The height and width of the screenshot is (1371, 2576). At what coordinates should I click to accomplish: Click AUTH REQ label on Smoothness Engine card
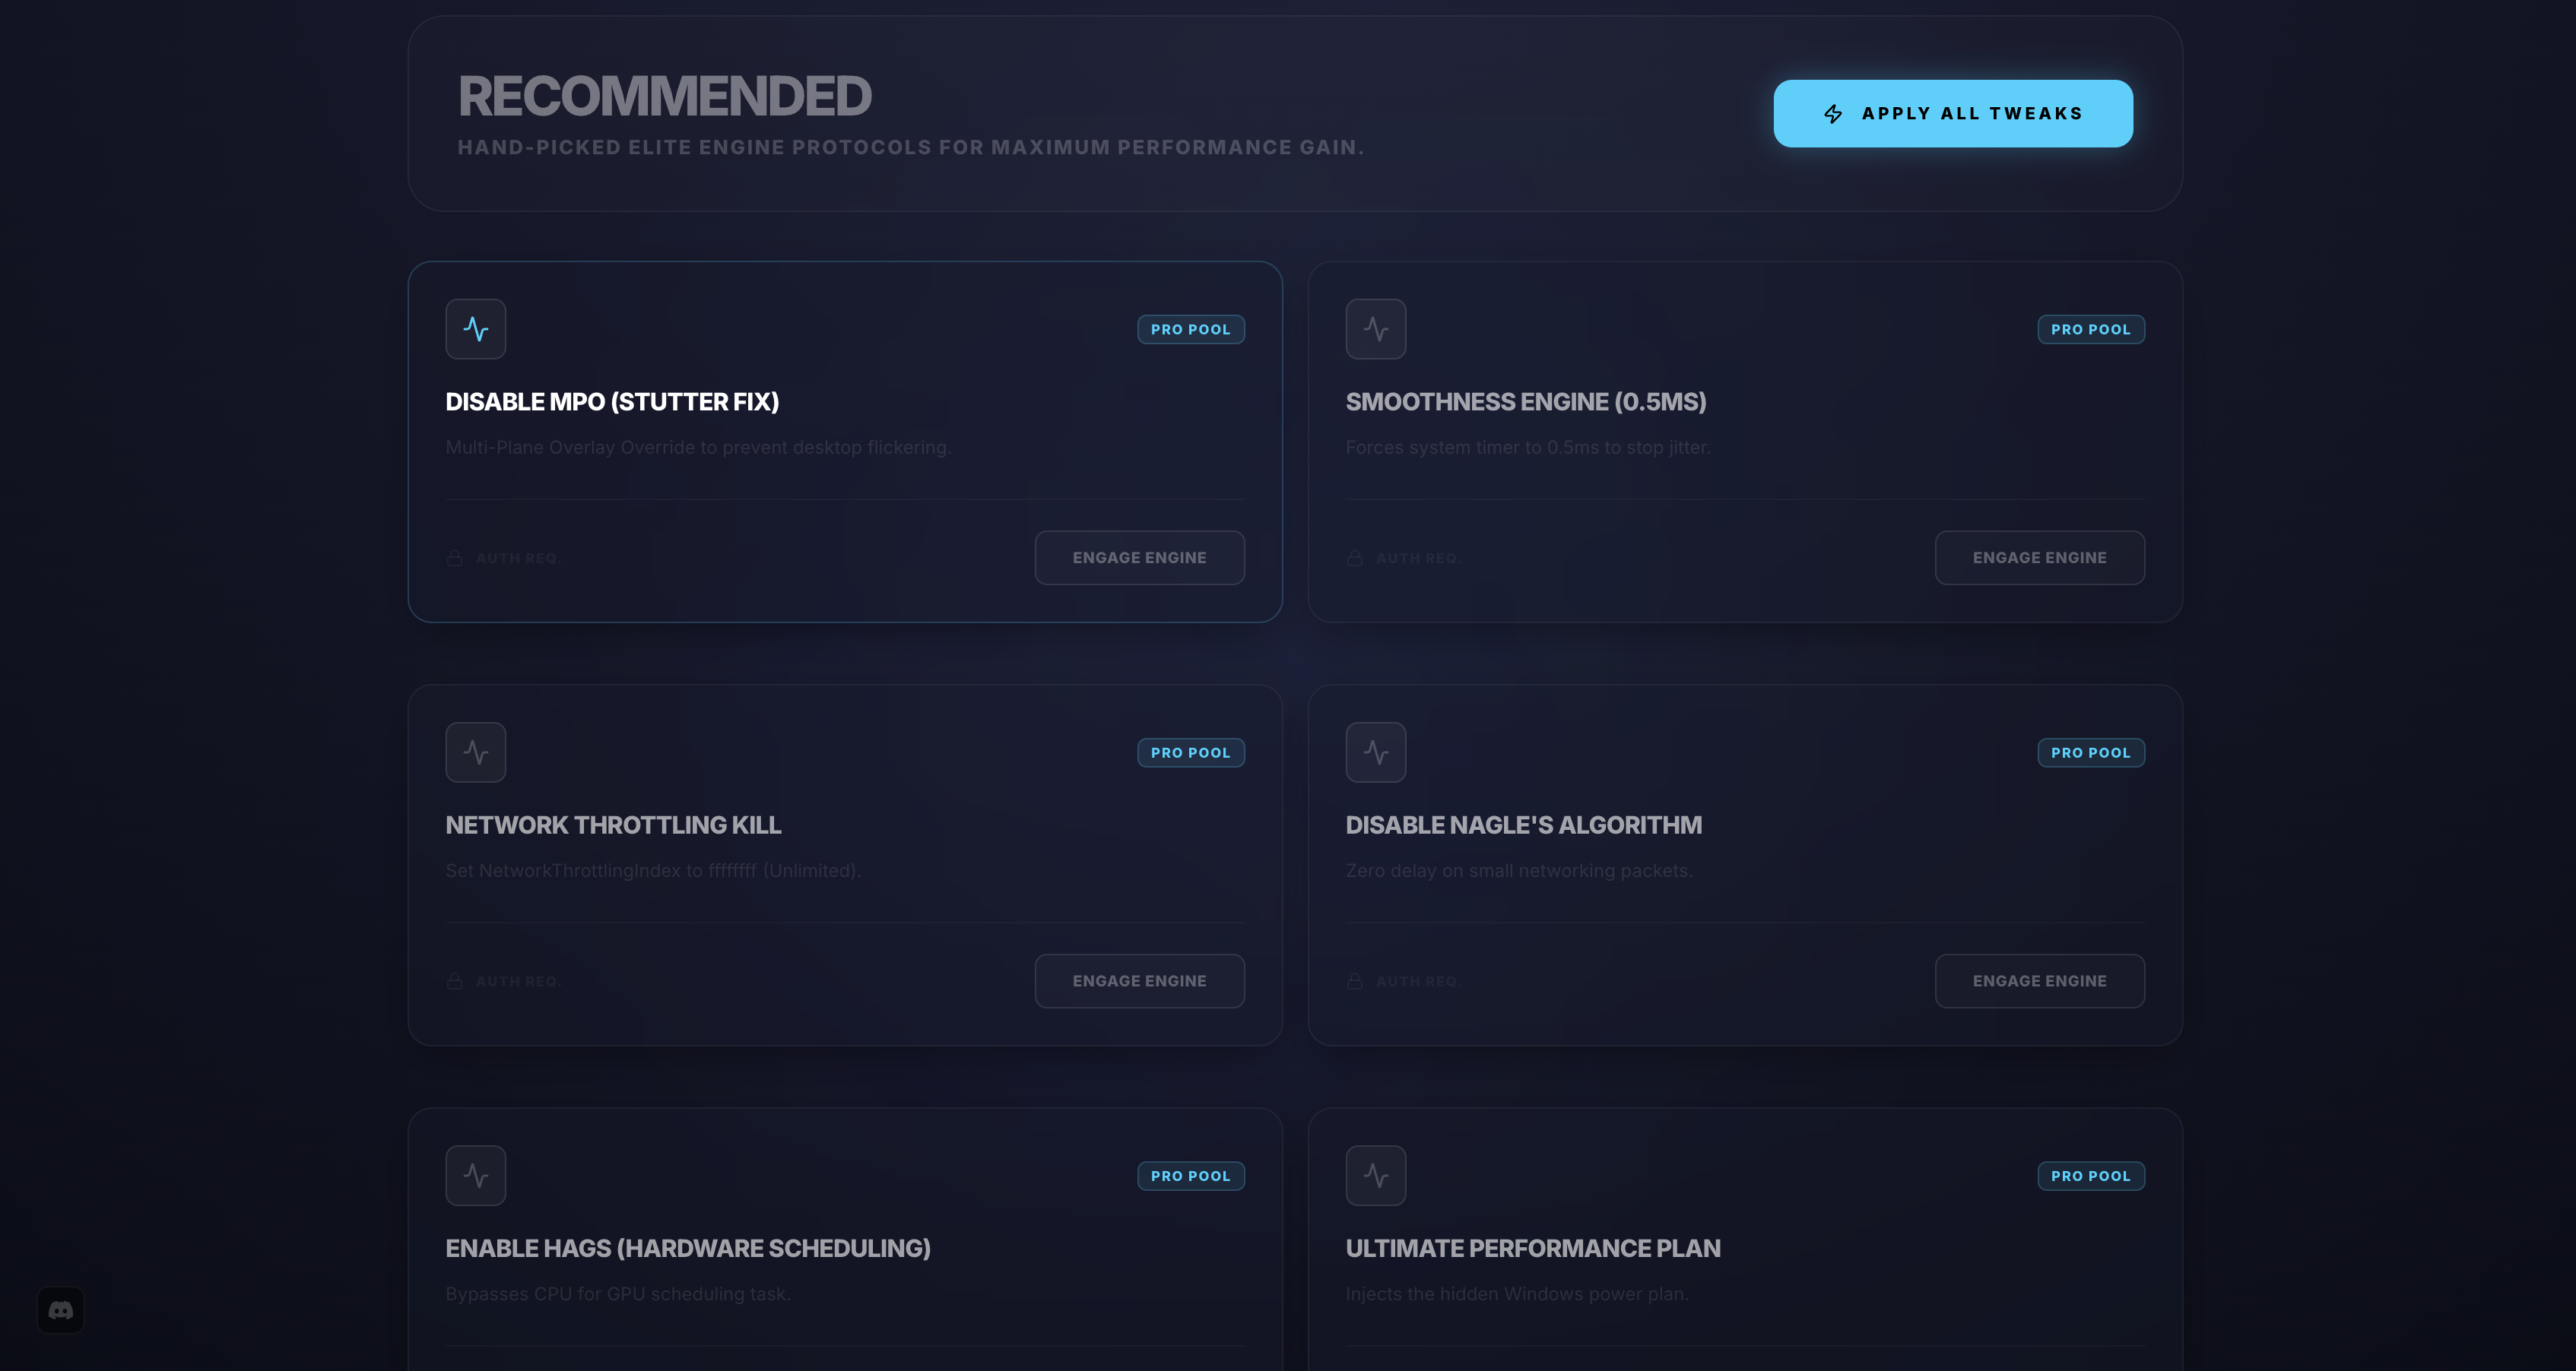pos(1418,559)
